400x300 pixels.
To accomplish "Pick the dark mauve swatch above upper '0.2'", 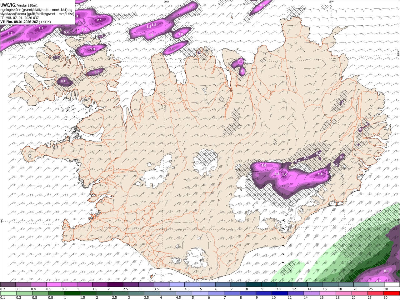I will tap(8, 285).
